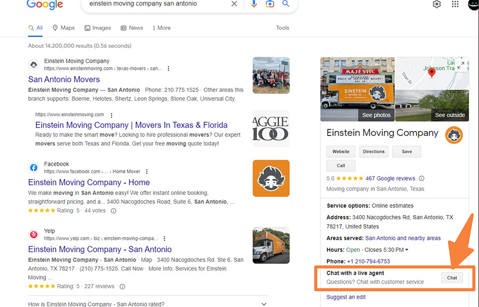Click the Website button
The image size is (479, 307).
pos(341,151)
